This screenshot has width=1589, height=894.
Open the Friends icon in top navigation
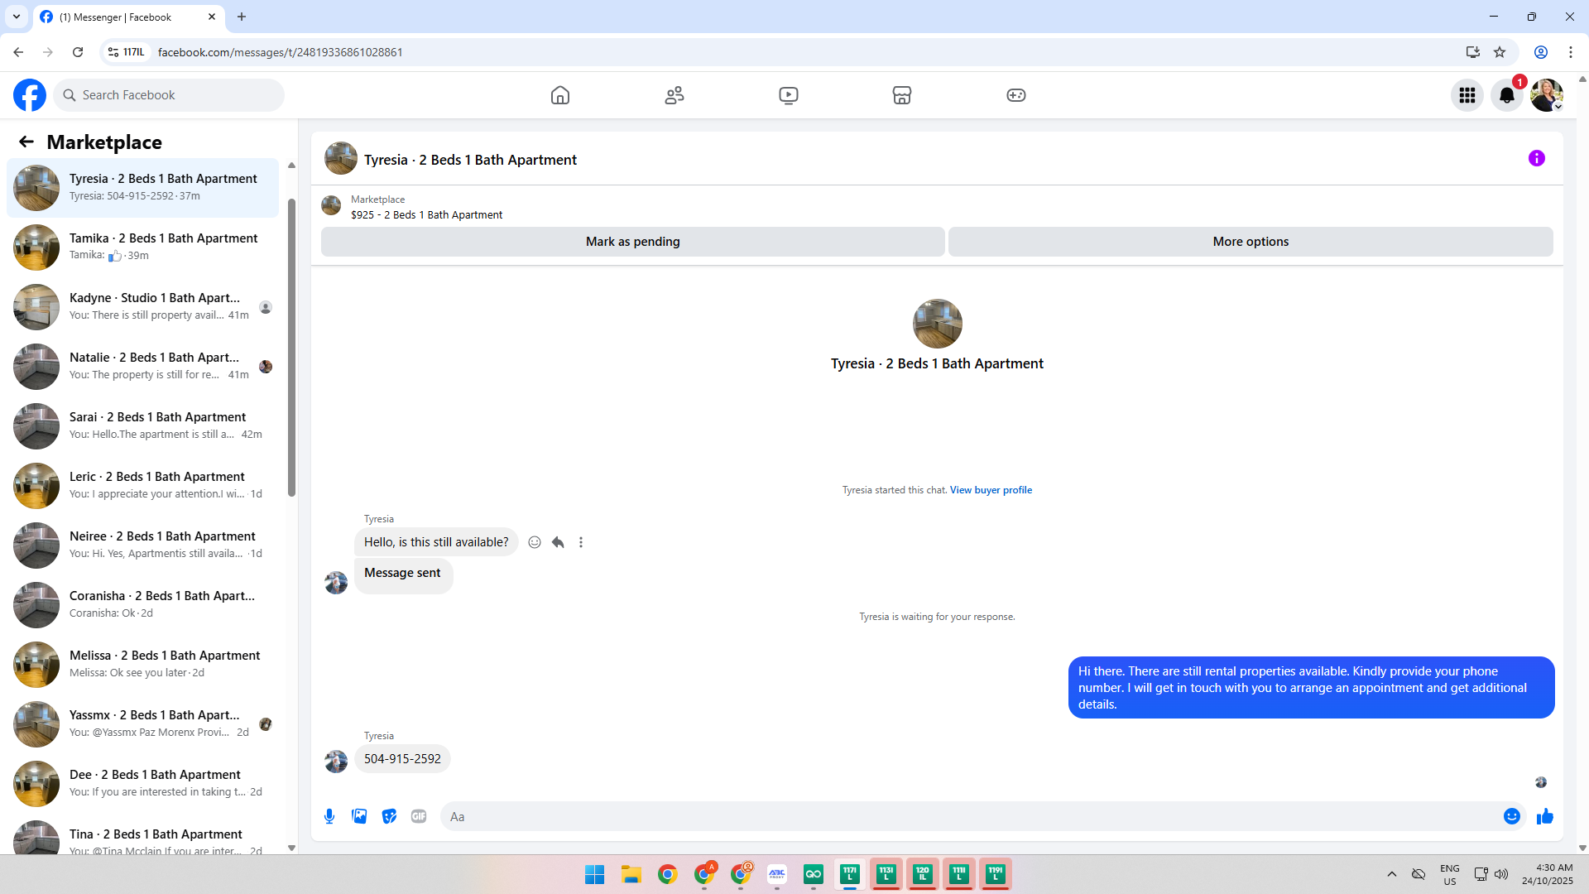(674, 95)
